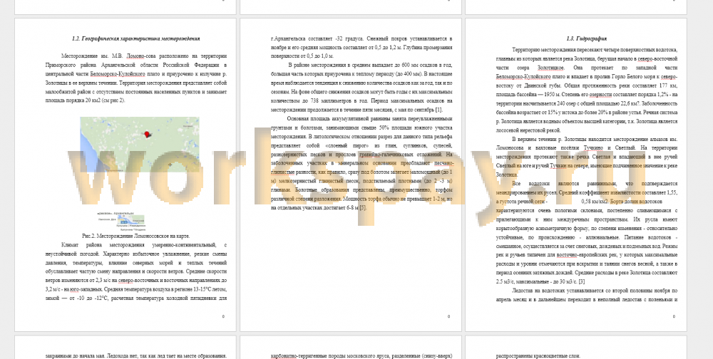This screenshot has height=359, width=713.
Task: Click the page number under the section 1.3 page
Action: (x=674, y=317)
